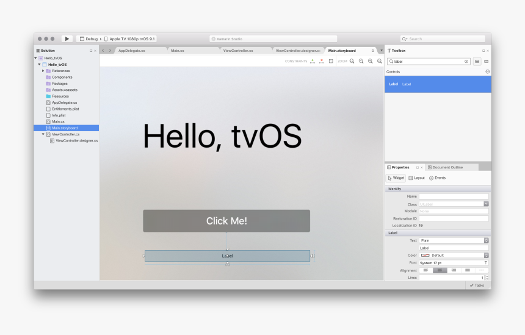The width and height of the screenshot is (525, 335).
Task: Collapse the ViewController.cs node
Action: [43, 134]
